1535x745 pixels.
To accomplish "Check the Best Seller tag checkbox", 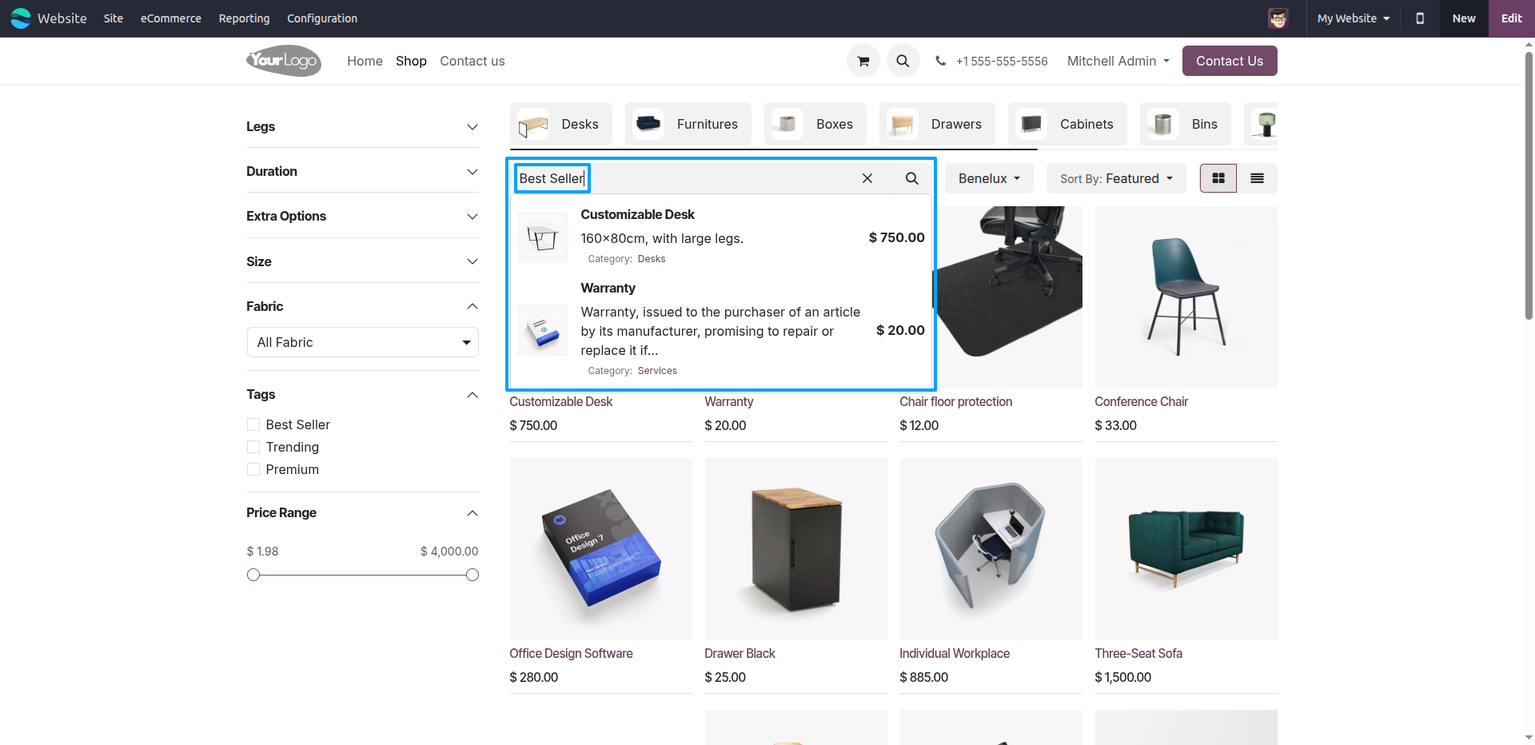I will click(253, 424).
